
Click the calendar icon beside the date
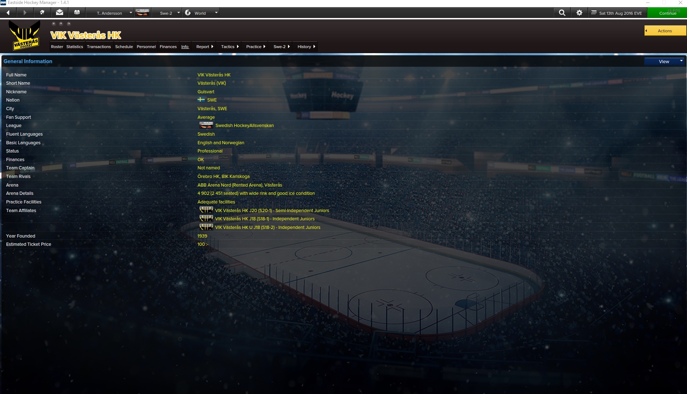point(594,13)
